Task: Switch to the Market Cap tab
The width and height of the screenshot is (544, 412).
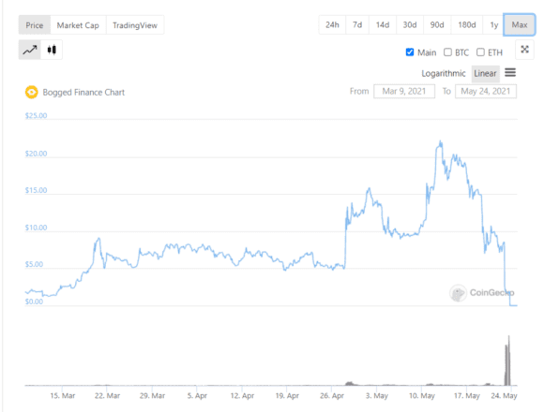Action: pos(78,25)
